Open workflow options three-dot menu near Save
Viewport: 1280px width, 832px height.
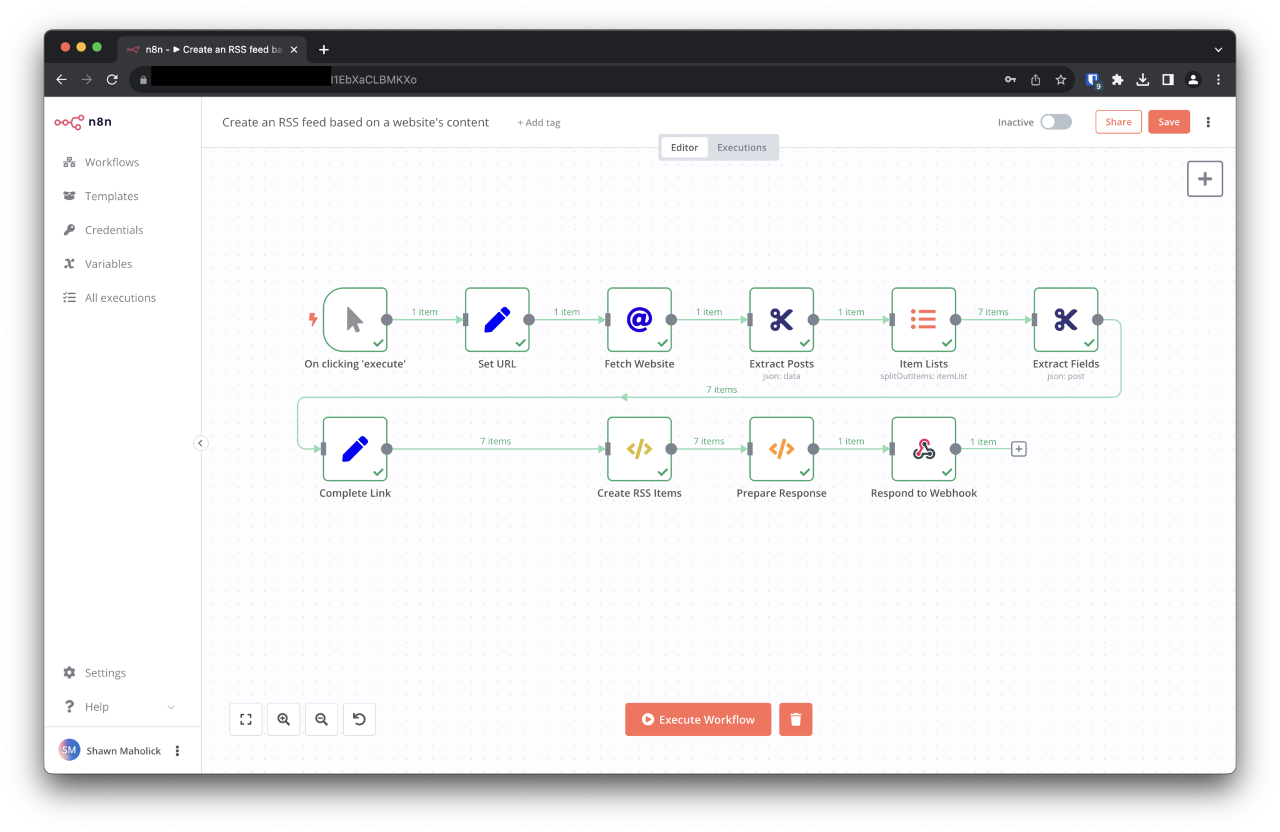point(1207,122)
